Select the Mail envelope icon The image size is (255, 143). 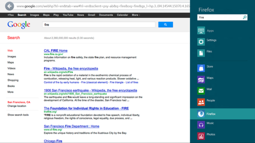click(x=201, y=91)
